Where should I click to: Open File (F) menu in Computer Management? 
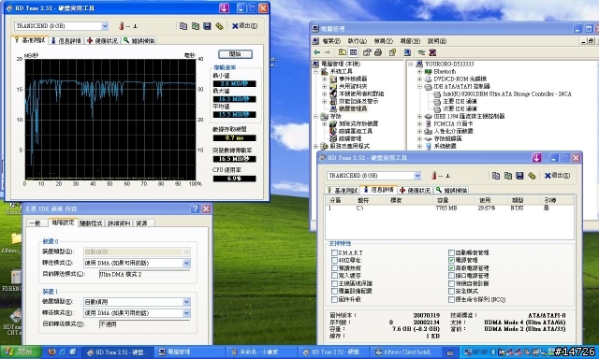(330, 41)
